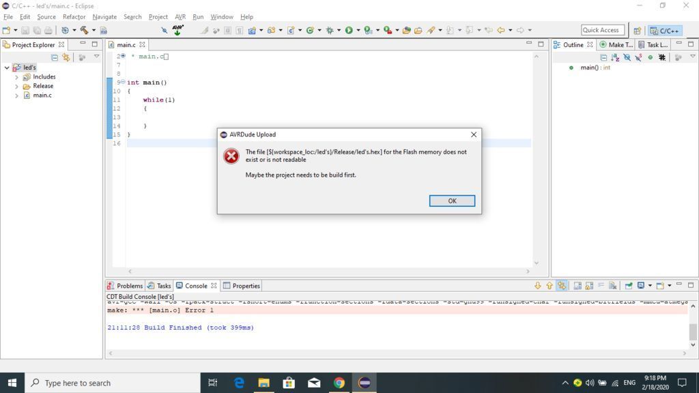Click the Build hammer icon in the toolbar
Screen dimensions: 699x393
(x=84, y=29)
